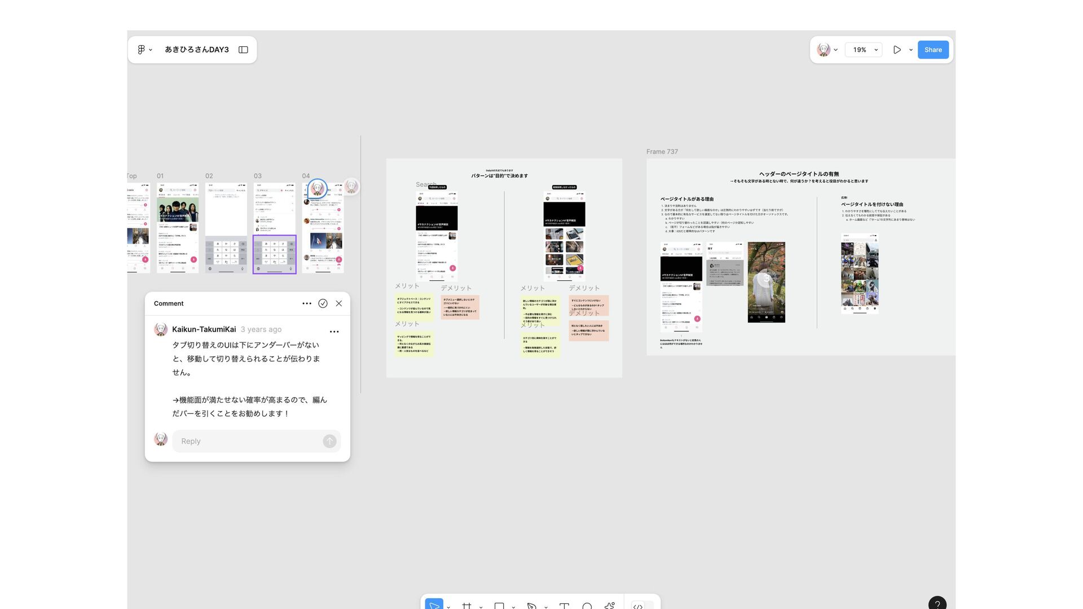
Task: Toggle the sidebar panel icon
Action: click(243, 50)
